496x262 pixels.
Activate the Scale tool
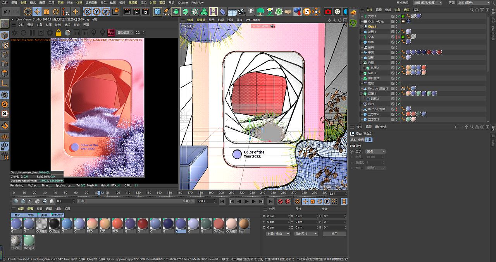coord(46,12)
